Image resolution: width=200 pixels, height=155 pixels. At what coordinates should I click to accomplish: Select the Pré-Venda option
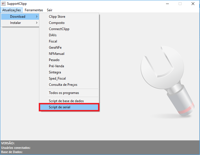click(56, 66)
